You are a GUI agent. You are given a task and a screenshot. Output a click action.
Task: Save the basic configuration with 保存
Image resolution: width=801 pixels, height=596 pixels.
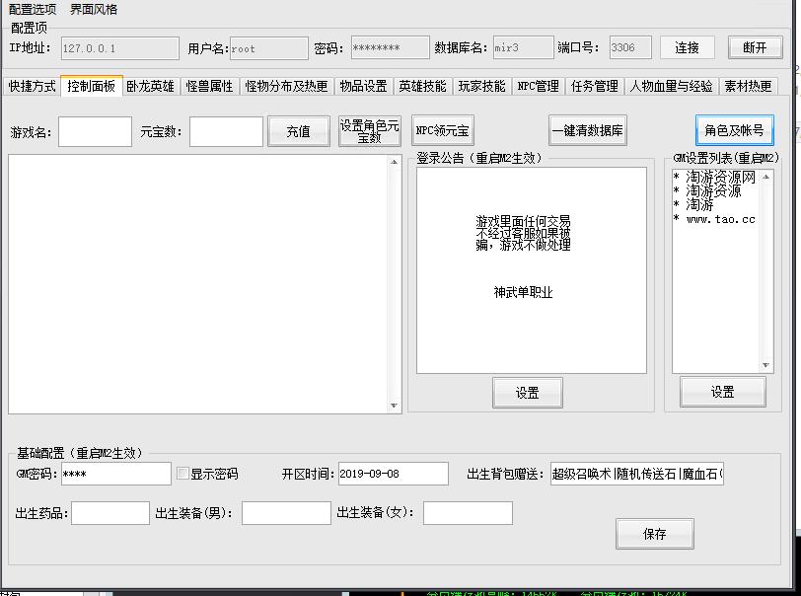(x=654, y=534)
